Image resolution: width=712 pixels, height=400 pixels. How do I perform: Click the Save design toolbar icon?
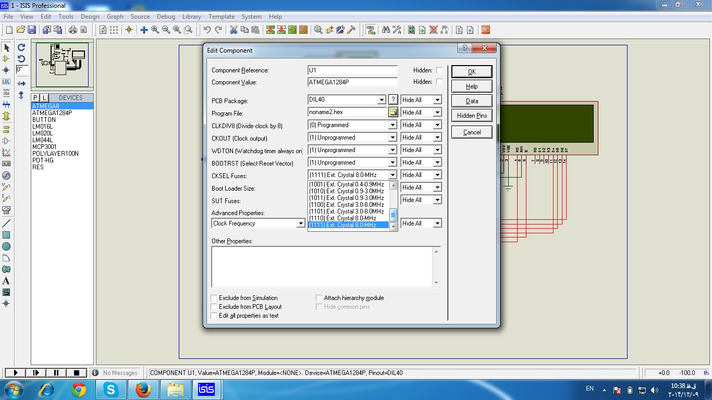click(32, 30)
